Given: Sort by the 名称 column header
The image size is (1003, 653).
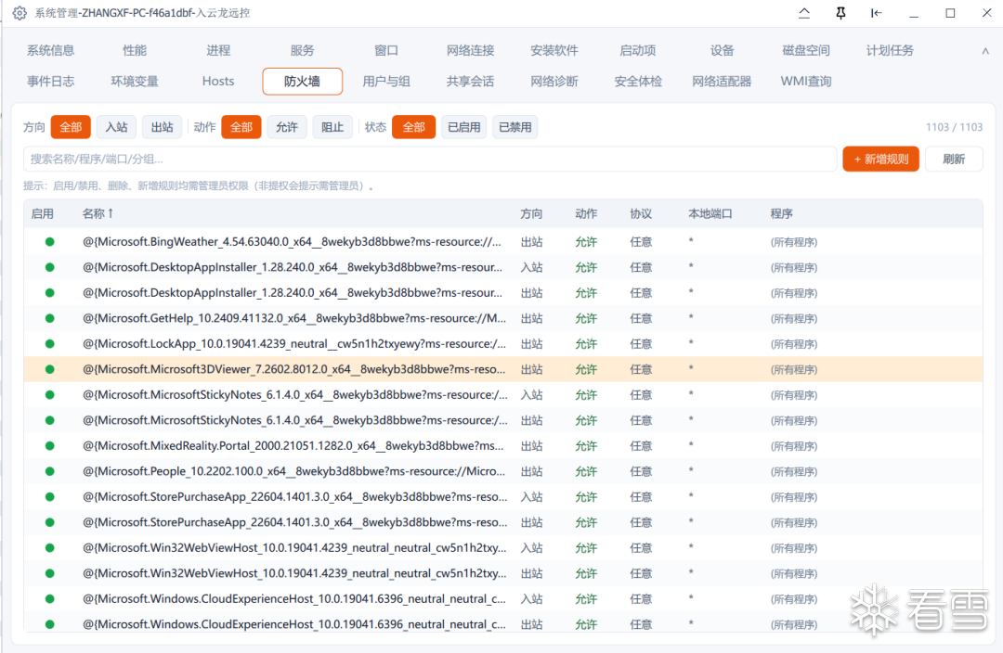Looking at the screenshot, I should coord(98,214).
